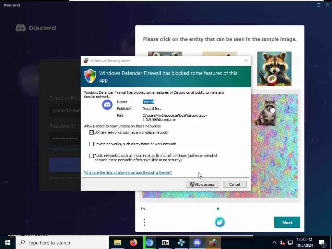Screen dimensions: 332x249
Task: Click the captcha progress dot indicator
Action: click(x=218, y=208)
